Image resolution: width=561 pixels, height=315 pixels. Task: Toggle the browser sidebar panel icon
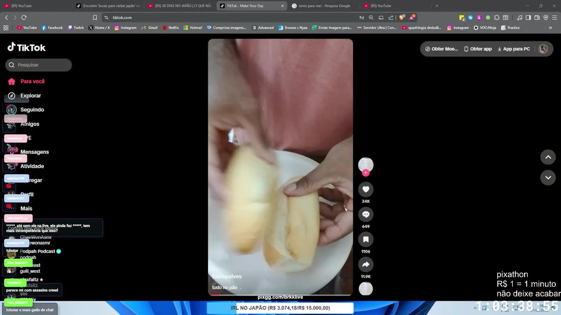click(528, 17)
